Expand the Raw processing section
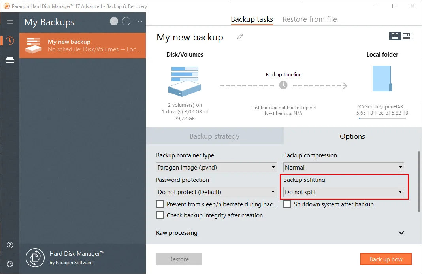This screenshot has height=274, width=422. (x=401, y=233)
